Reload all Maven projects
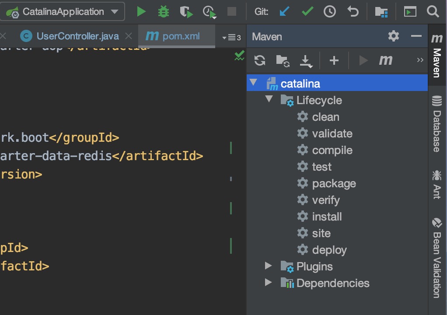The height and width of the screenshot is (315, 447). tap(260, 60)
